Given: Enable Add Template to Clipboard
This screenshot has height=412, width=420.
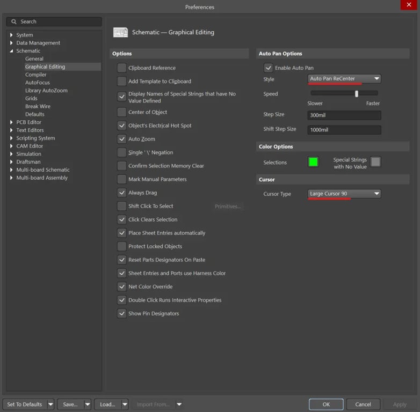Looking at the screenshot, I should (x=121, y=82).
